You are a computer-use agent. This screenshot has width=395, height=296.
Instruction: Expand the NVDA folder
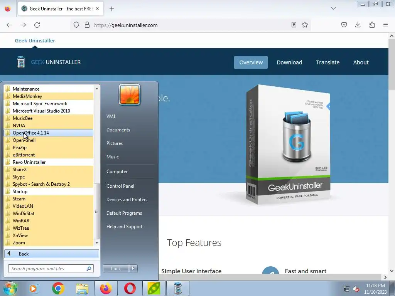pos(49,125)
